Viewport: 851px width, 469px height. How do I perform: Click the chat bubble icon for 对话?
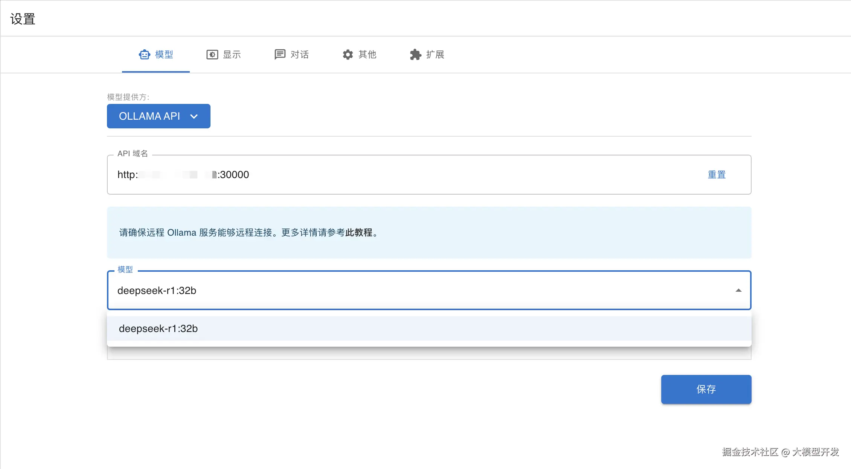click(280, 55)
